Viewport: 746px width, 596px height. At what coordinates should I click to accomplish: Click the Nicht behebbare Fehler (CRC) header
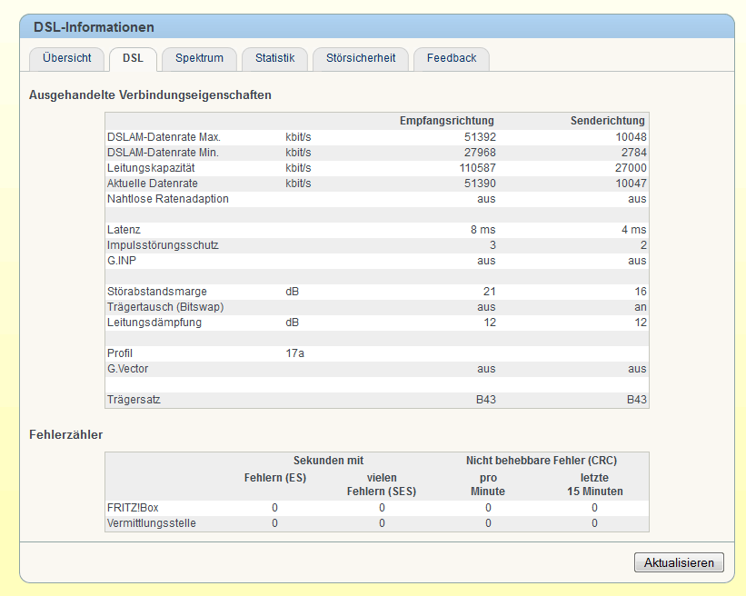[541, 461]
